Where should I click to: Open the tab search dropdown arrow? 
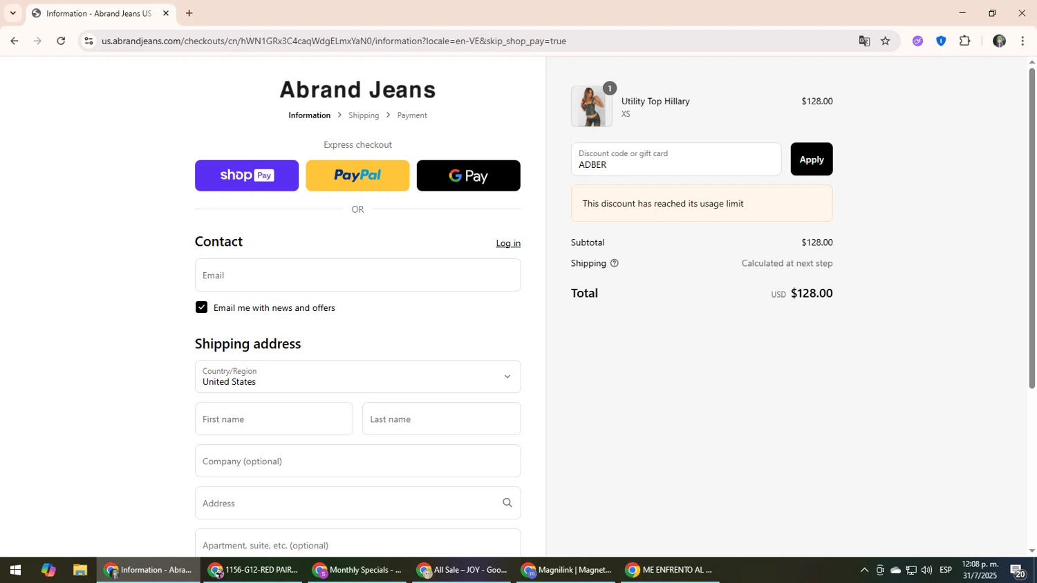(x=12, y=13)
